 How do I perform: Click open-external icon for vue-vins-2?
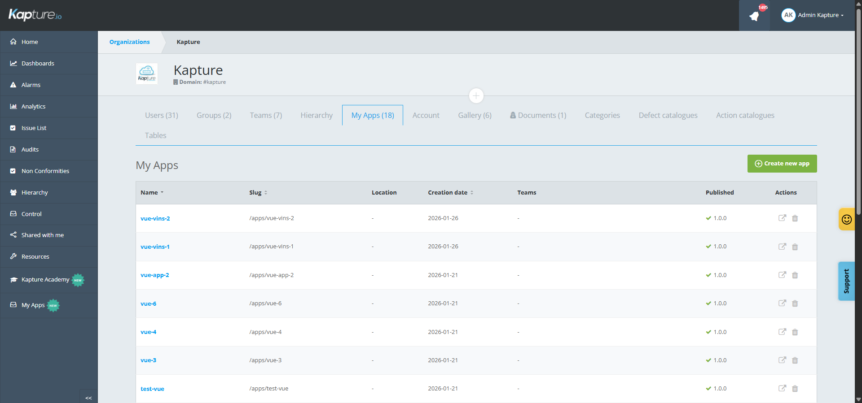[x=782, y=218]
